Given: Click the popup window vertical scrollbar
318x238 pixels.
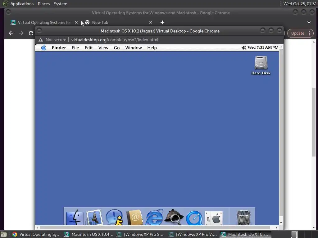Looking at the screenshot, I should pyautogui.click(x=281, y=133).
